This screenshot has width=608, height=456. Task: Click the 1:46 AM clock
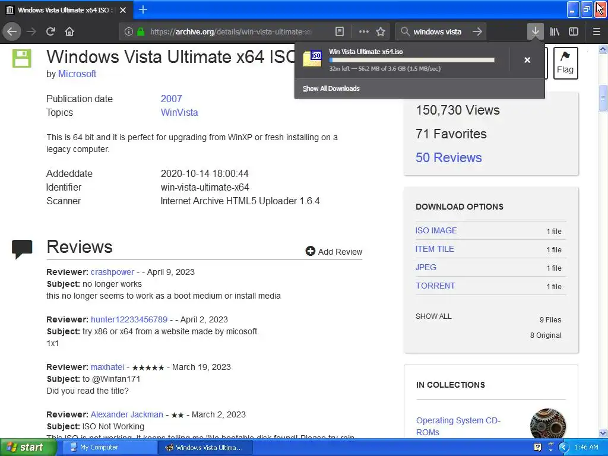click(x=586, y=447)
